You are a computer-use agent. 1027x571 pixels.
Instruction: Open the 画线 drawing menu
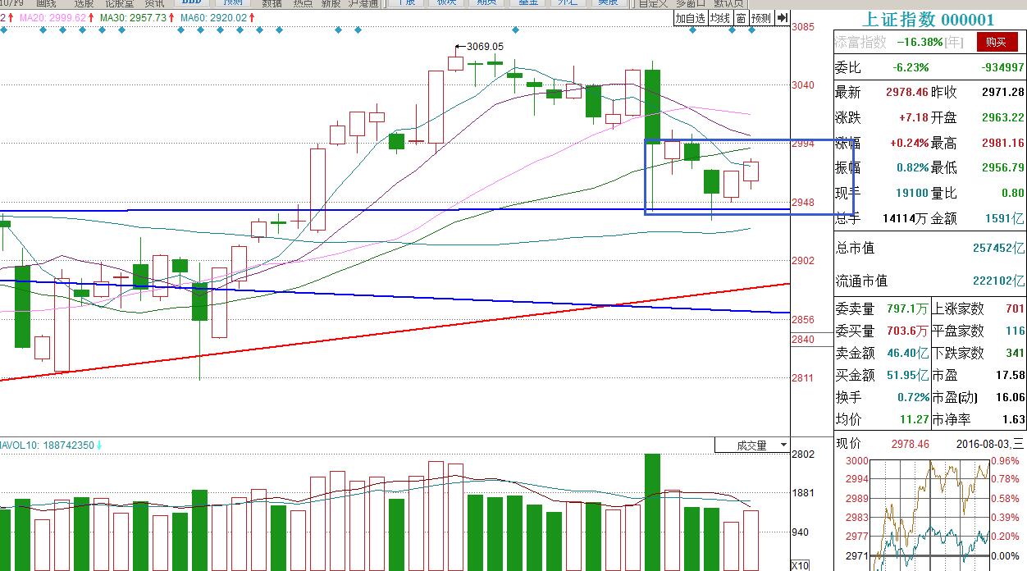(46, 4)
